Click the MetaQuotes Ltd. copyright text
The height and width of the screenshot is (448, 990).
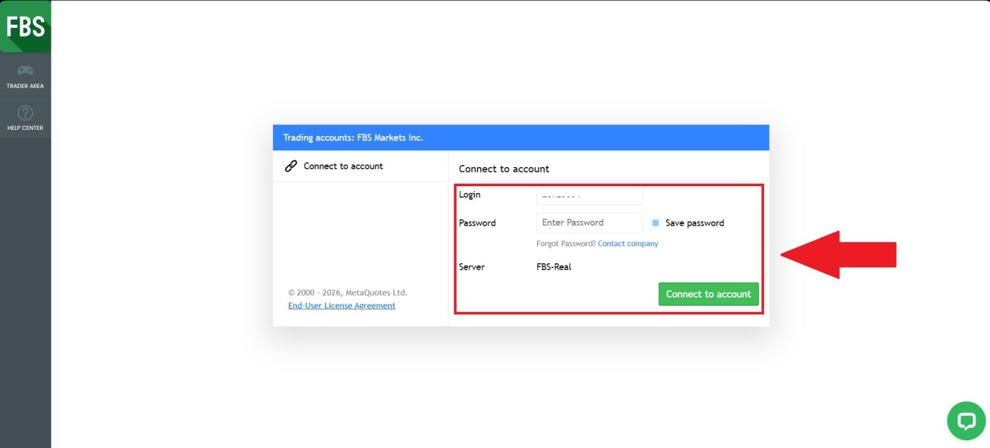click(x=348, y=293)
